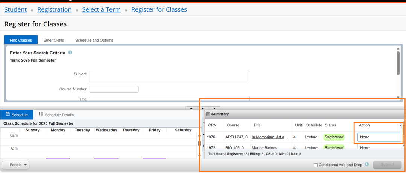Click Term: 2026 Fall Semester text
Screen dimensions: 406x173
[x=33, y=60]
